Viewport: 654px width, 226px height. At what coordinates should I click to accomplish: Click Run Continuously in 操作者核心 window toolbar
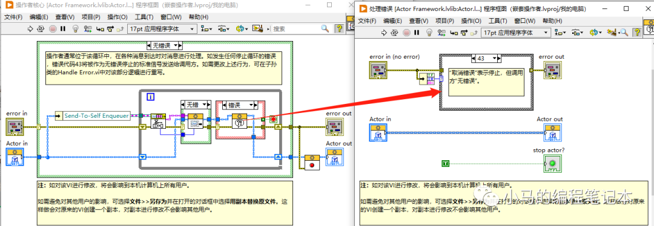[41, 29]
